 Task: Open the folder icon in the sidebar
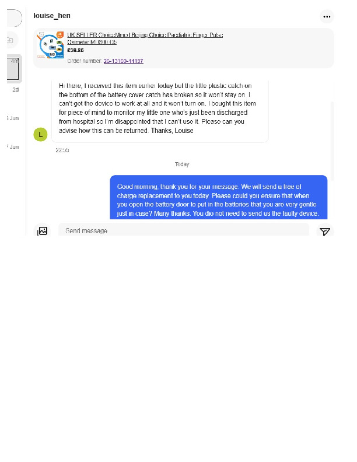click(10, 40)
